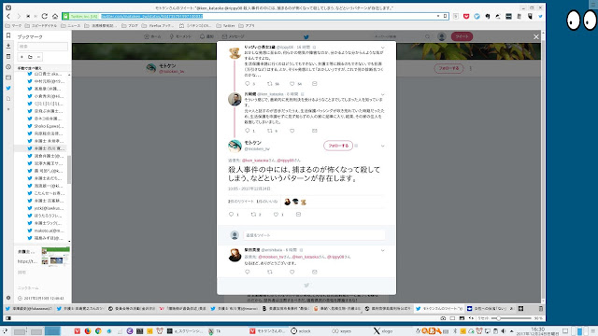Open the browser Settings gear icon
Image resolution: width=598 pixels, height=336 pixels.
pos(8,298)
